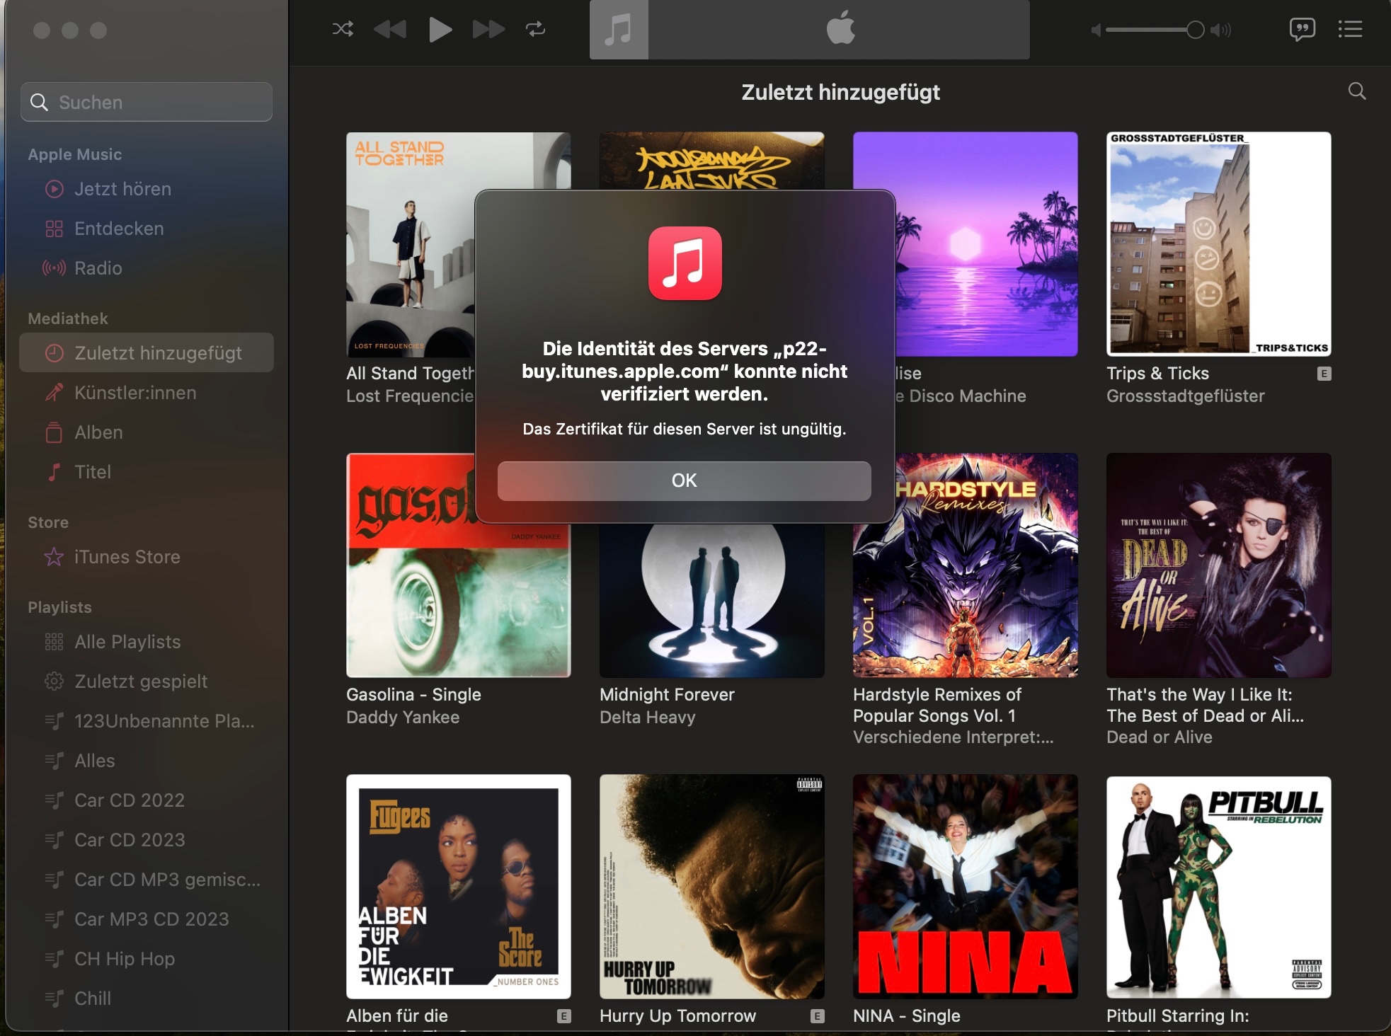Open Daddy Yankee artist link
Image resolution: width=1391 pixels, height=1036 pixels.
point(403,718)
